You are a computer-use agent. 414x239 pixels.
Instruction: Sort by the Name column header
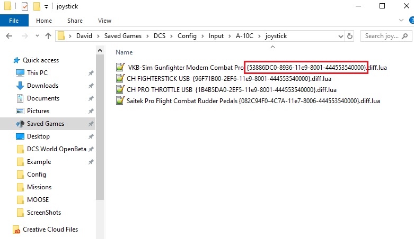click(x=124, y=52)
